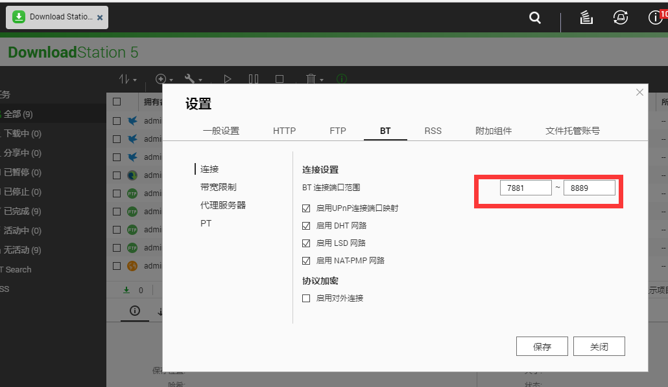The height and width of the screenshot is (387, 668).
Task: Select 代理服务器 in the BT side menu
Action: tap(223, 205)
